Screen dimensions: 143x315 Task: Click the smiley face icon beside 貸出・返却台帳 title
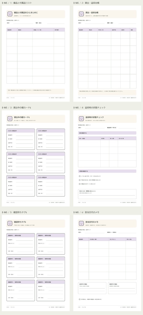[x=81, y=14]
